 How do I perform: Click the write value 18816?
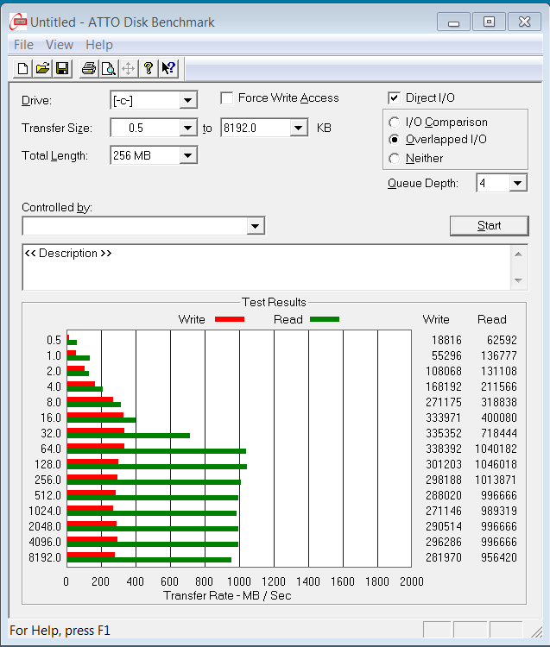point(446,340)
